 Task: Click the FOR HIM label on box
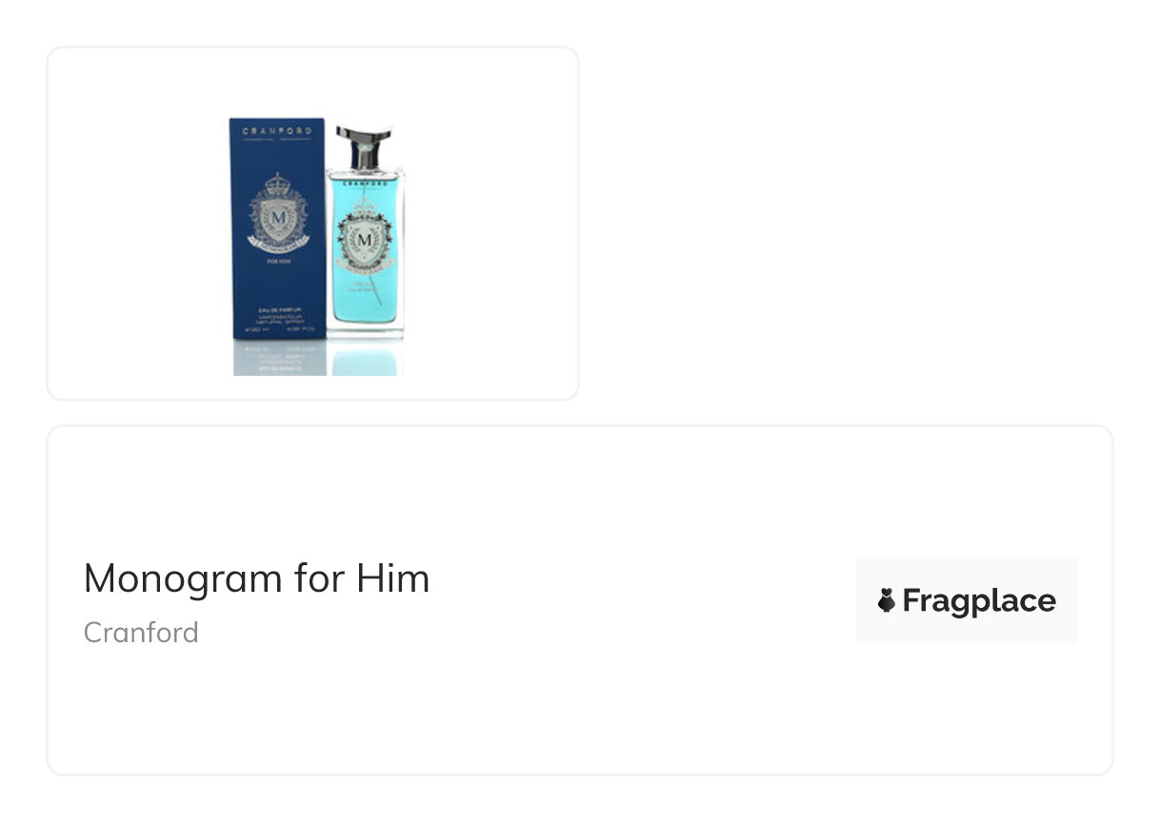coord(279,262)
